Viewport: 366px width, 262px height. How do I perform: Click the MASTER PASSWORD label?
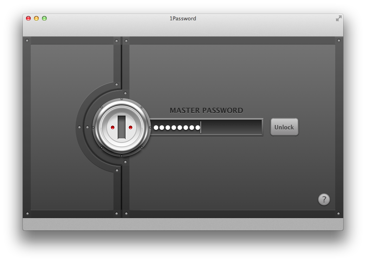click(x=206, y=110)
